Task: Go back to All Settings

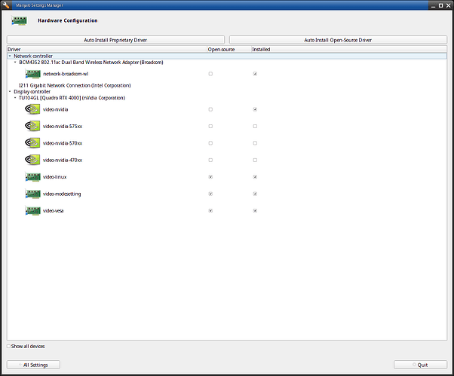Action: (35, 365)
